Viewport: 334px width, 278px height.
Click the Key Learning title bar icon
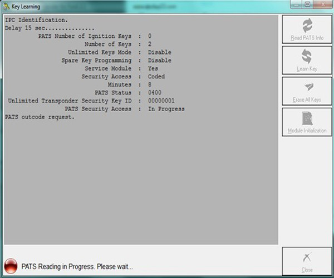(6, 6)
